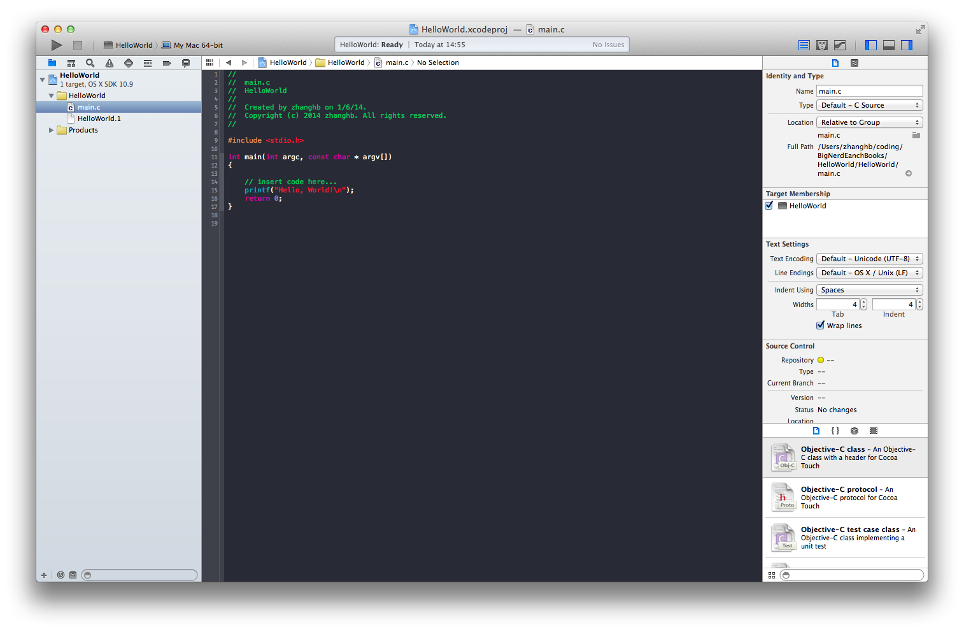This screenshot has width=964, height=632.
Task: Open the Log navigator speech-bubble icon
Action: point(186,63)
